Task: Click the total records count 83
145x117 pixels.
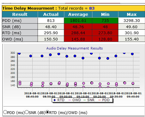Action: (92, 8)
